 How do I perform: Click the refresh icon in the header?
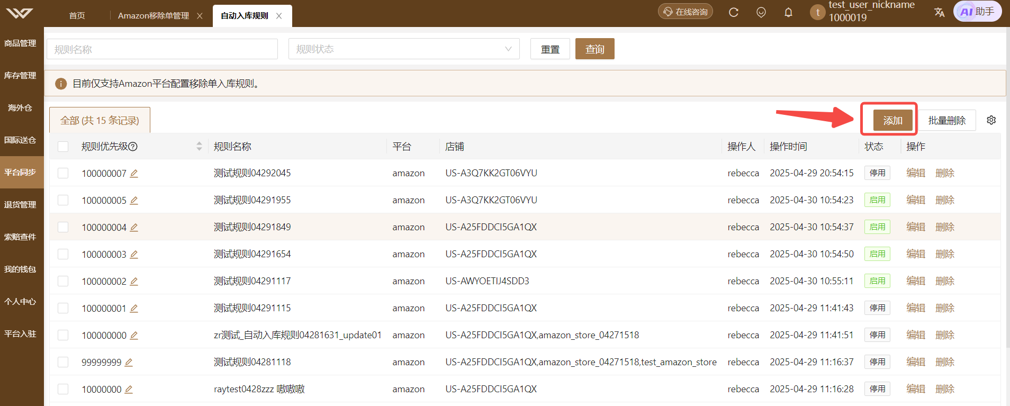733,12
